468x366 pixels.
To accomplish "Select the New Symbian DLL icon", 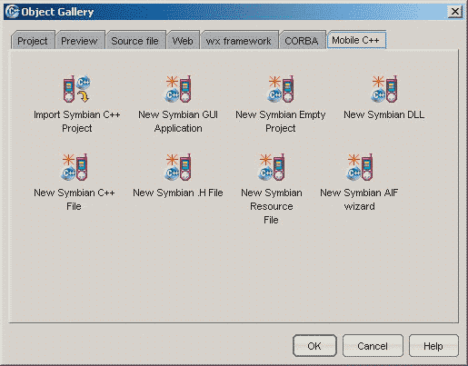I will click(x=384, y=89).
